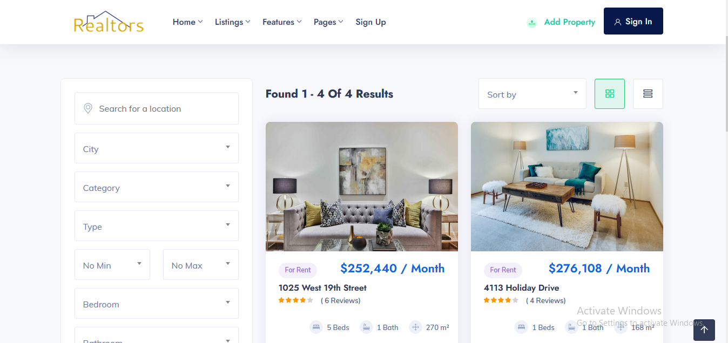Open the Features menu
Viewport: 728px width, 343px height.
282,22
